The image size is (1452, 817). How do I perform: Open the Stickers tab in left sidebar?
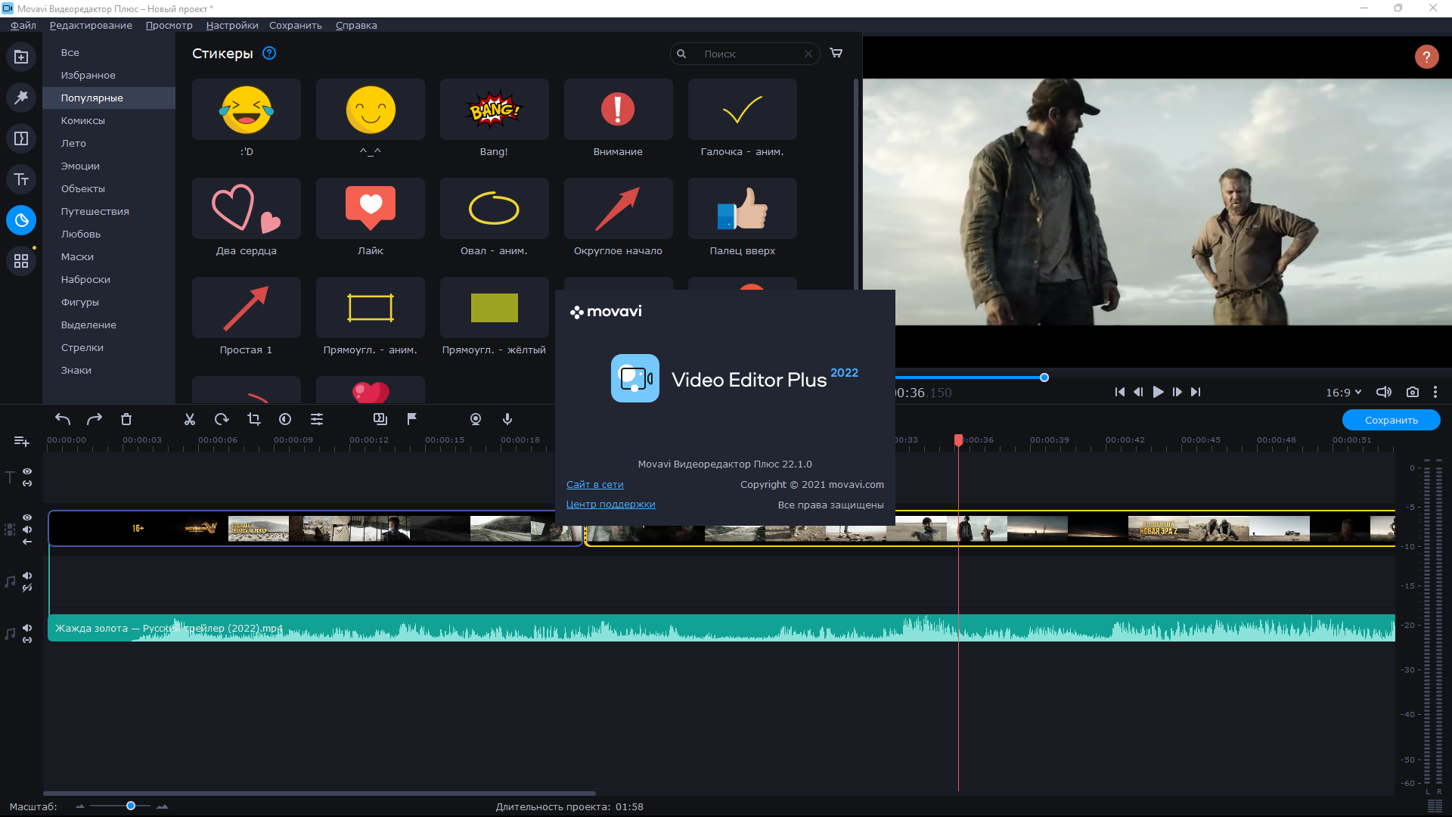pos(21,220)
